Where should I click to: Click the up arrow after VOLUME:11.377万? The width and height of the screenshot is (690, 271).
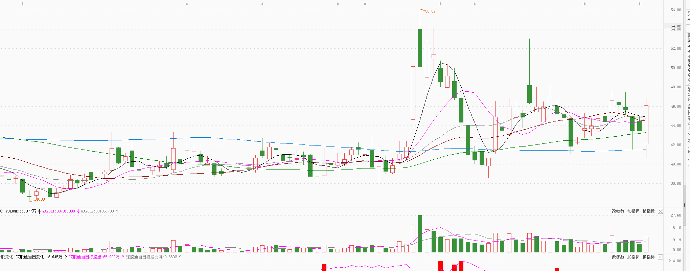(x=39, y=211)
